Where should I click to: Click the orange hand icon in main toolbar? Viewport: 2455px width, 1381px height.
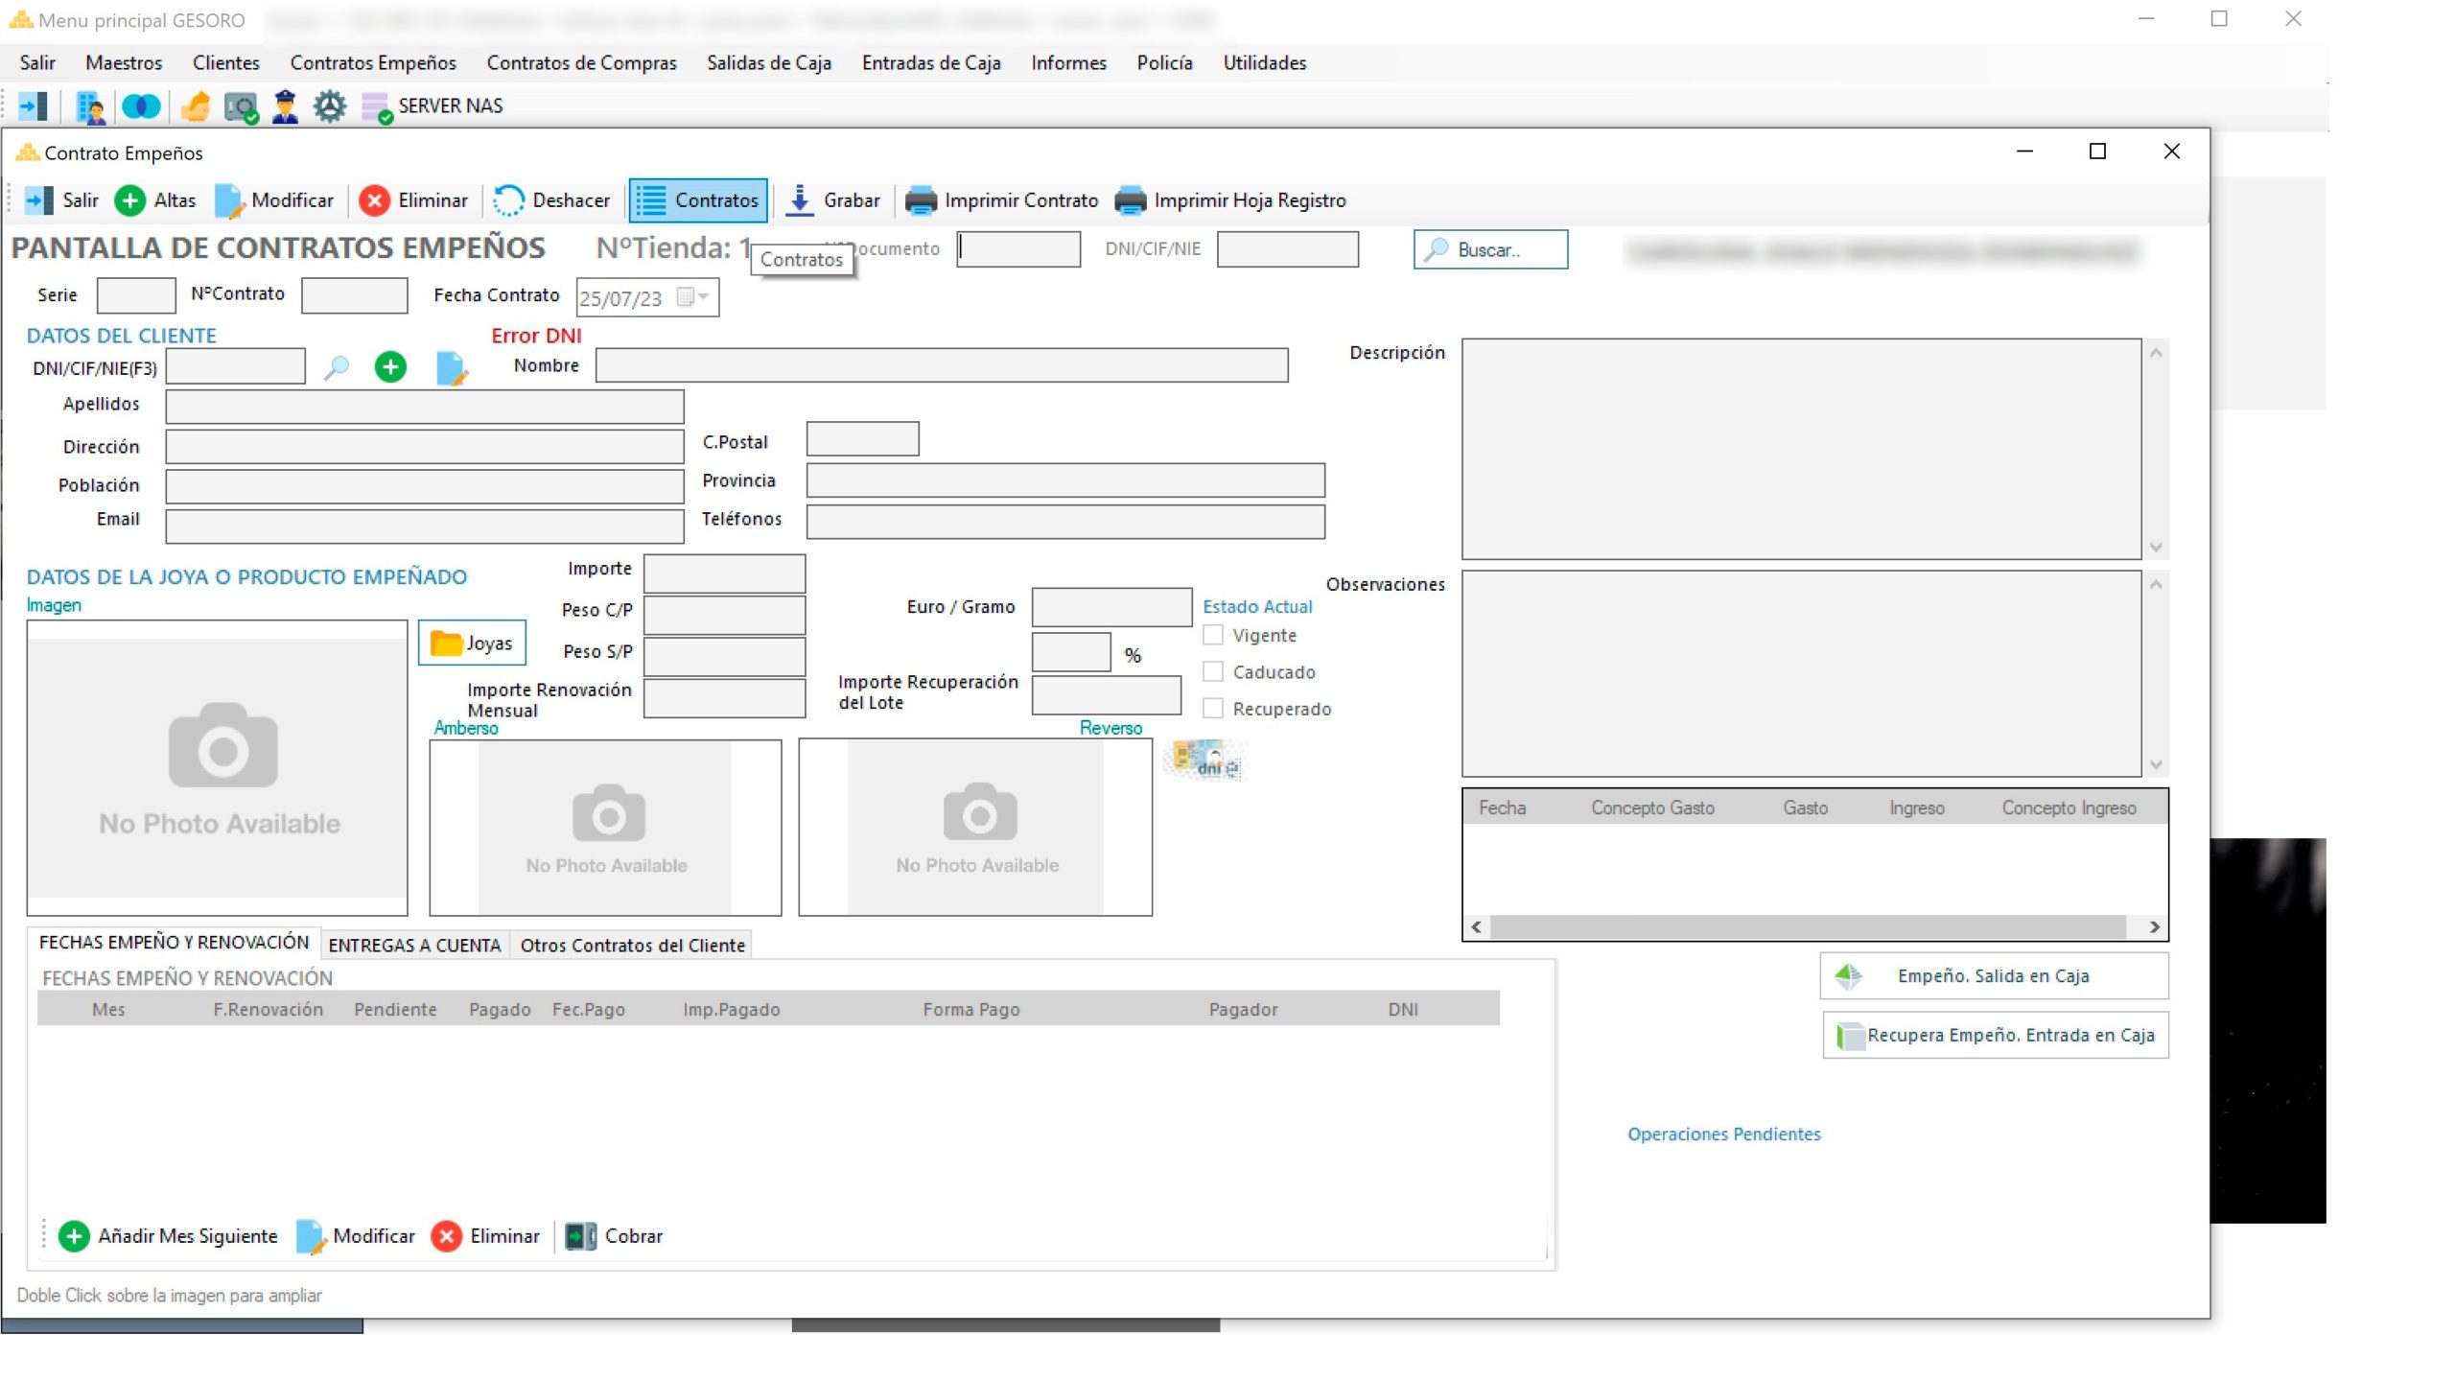click(195, 105)
